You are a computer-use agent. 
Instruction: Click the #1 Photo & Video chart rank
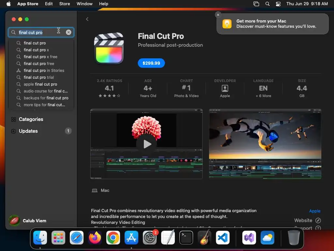click(x=186, y=88)
